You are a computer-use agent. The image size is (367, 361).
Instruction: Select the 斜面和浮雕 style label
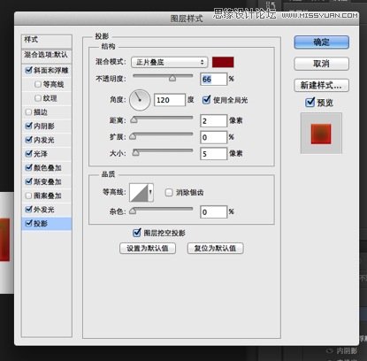tap(51, 70)
